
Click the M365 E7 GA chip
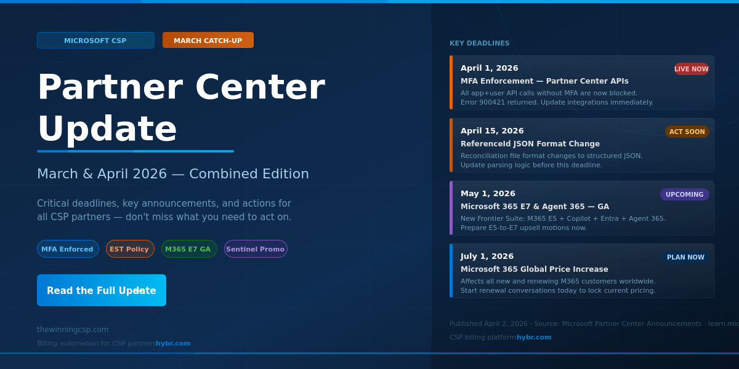[189, 248]
